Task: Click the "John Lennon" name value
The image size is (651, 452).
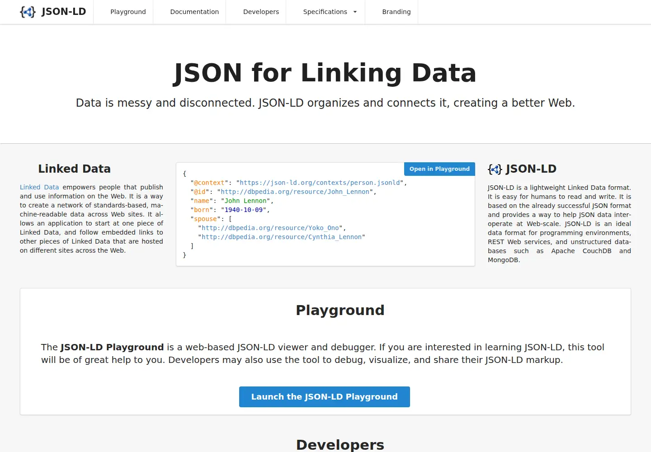Action: pos(245,201)
